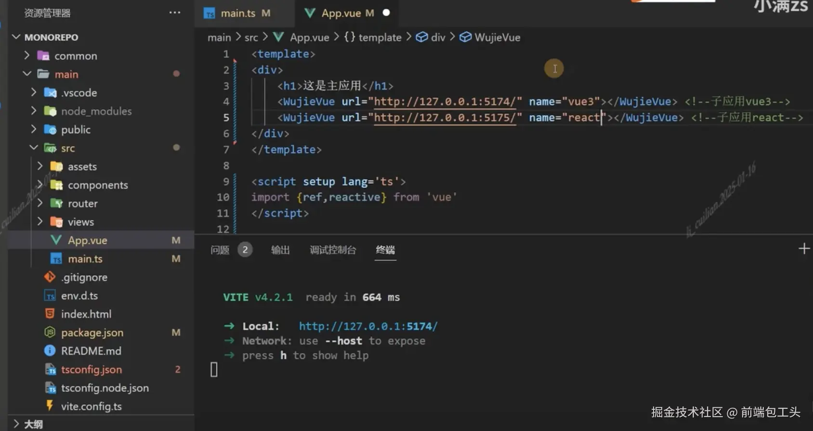This screenshot has height=431, width=813.
Task: Click the .vscode folder icon
Action: [50, 92]
